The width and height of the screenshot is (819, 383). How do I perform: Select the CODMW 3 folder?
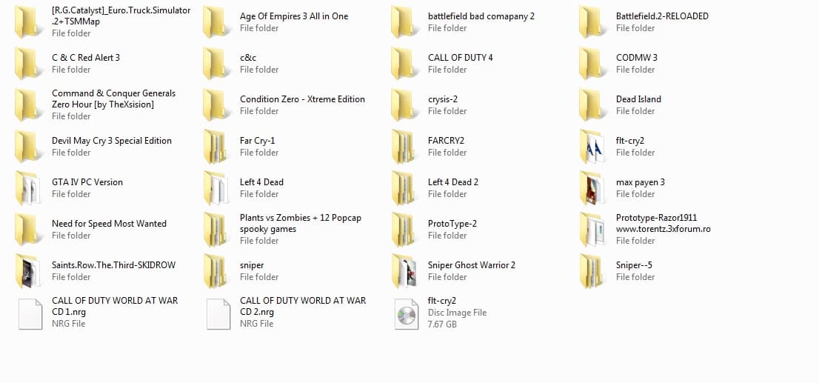(x=636, y=58)
